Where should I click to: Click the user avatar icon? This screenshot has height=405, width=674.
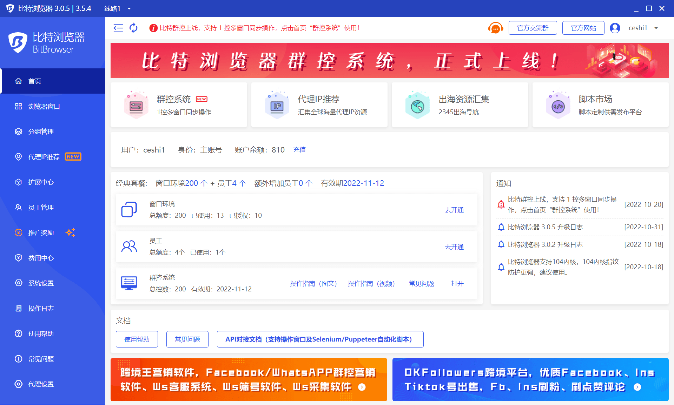615,28
